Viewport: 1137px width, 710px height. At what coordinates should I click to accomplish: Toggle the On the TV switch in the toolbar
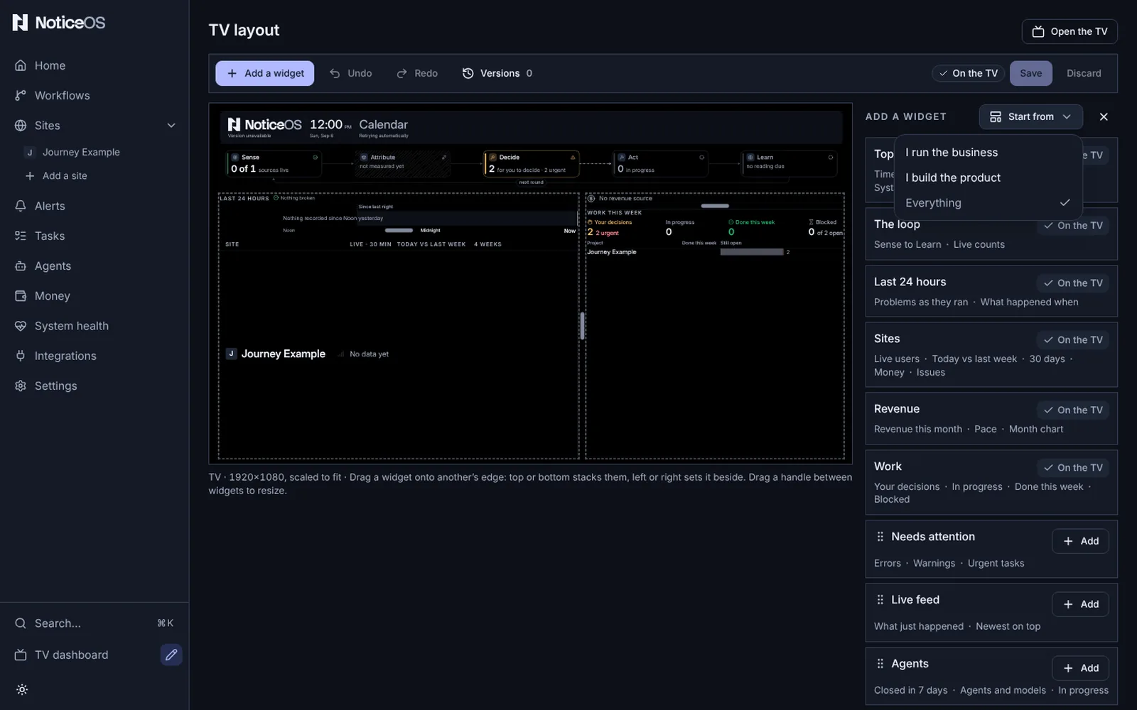pyautogui.click(x=968, y=73)
